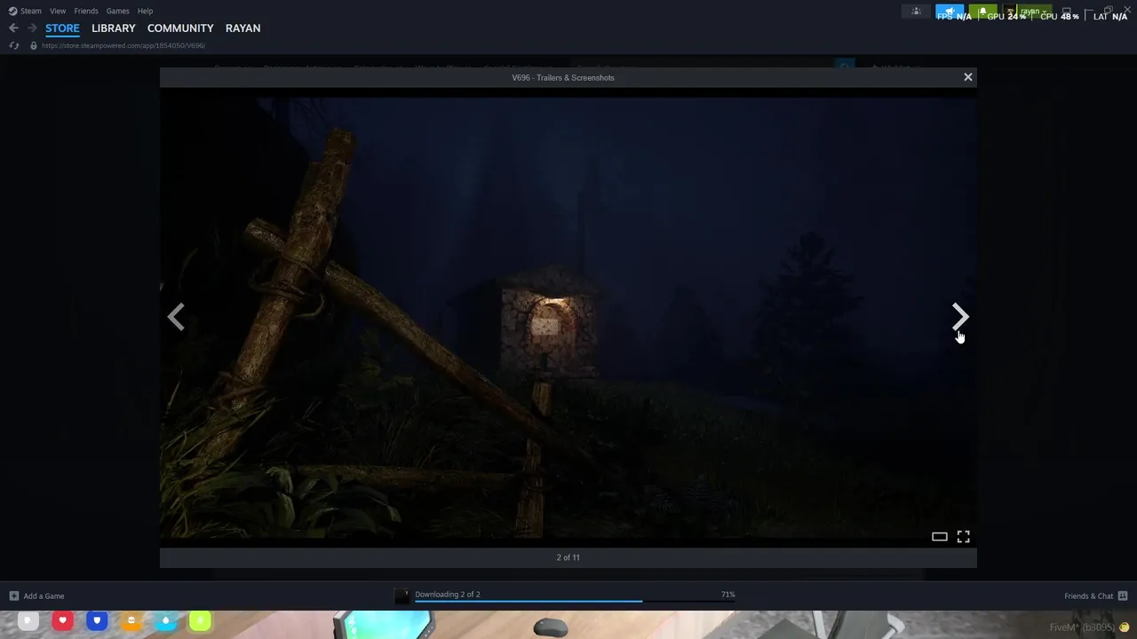Viewport: 1137px width, 639px height.
Task: Close the Trailers & Screenshots viewer
Action: click(968, 77)
